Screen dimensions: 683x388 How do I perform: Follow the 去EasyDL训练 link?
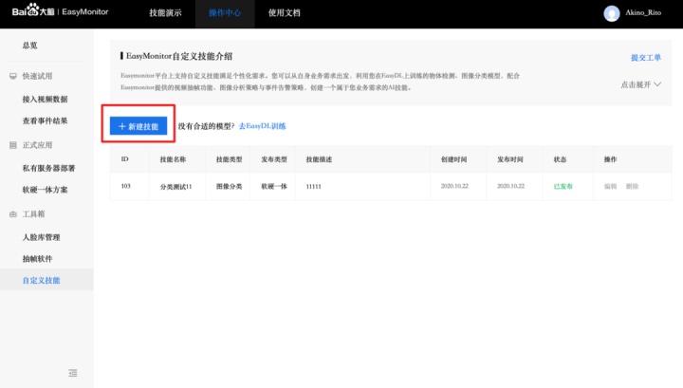[262, 126]
